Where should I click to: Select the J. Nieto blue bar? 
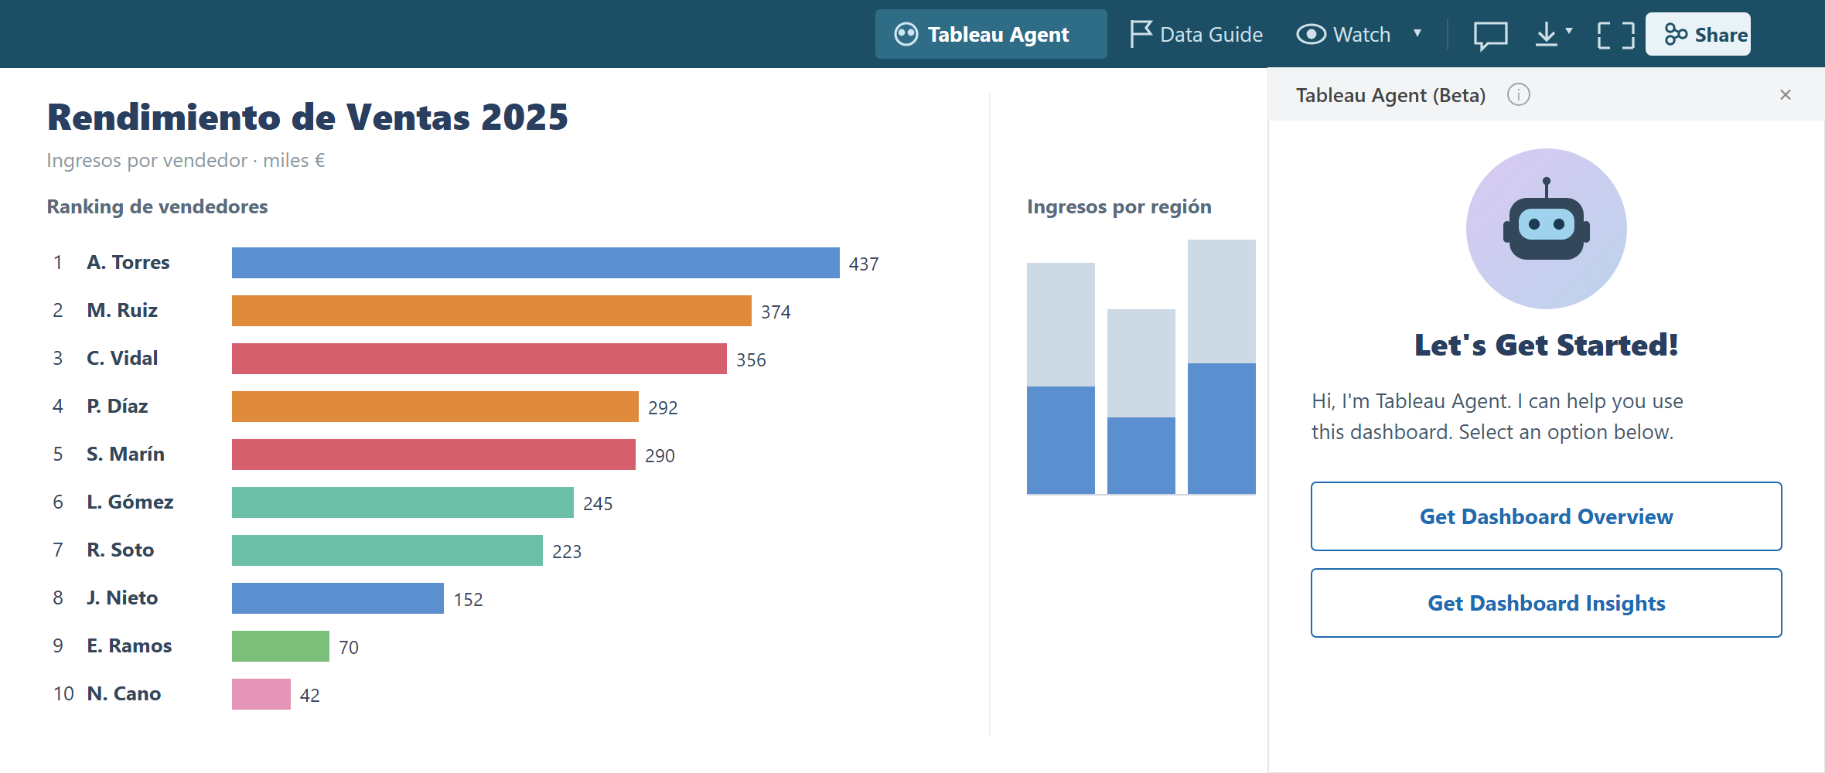point(338,598)
